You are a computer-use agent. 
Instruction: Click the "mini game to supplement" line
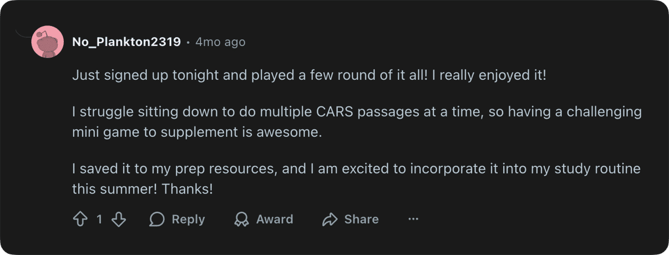click(x=197, y=133)
